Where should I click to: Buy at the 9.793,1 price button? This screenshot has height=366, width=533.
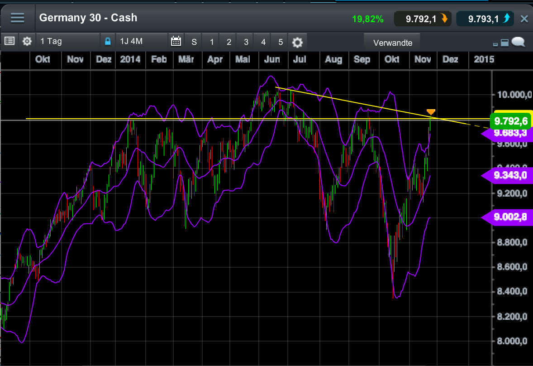[485, 19]
